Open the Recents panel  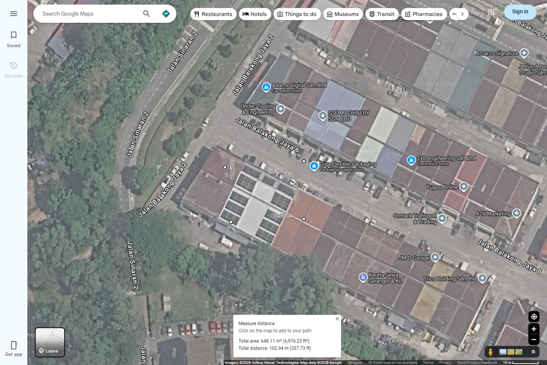click(14, 70)
